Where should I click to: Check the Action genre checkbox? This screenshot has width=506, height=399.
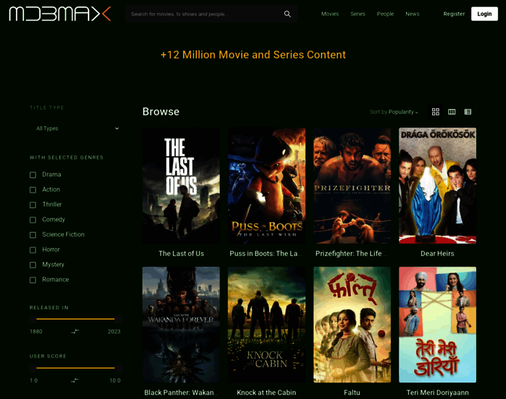click(33, 190)
